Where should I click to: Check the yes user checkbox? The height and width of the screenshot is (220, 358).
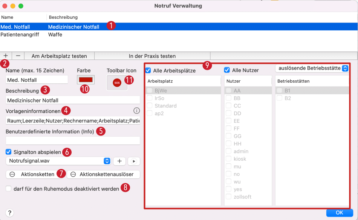tap(228, 189)
